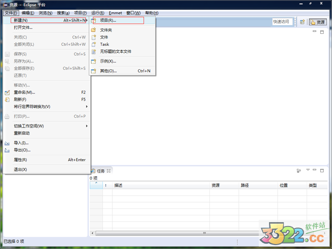The width and height of the screenshot is (332, 249).
Task: Click the 已选择 0 项 status text
Action: 14,241
